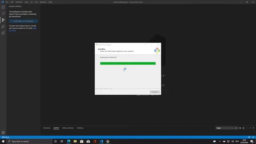The height and width of the screenshot is (144, 256).
Task: Click the 'Type here to search' taskbar box
Action: [x=29, y=141]
